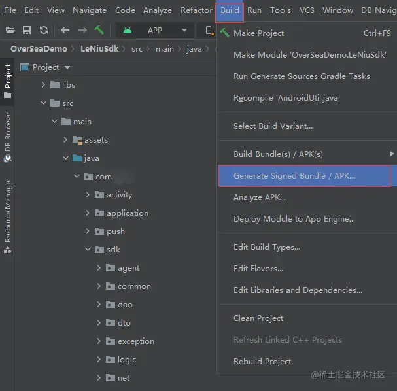Image resolution: width=397 pixels, height=391 pixels.
Task: Click OverSeaDemo breadcrumb
Action: (x=39, y=49)
